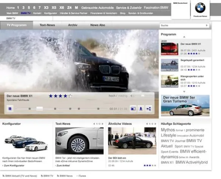Click Mein BMW in sub navigation
Viewport: 221px width, 179px height.
pos(12,13)
